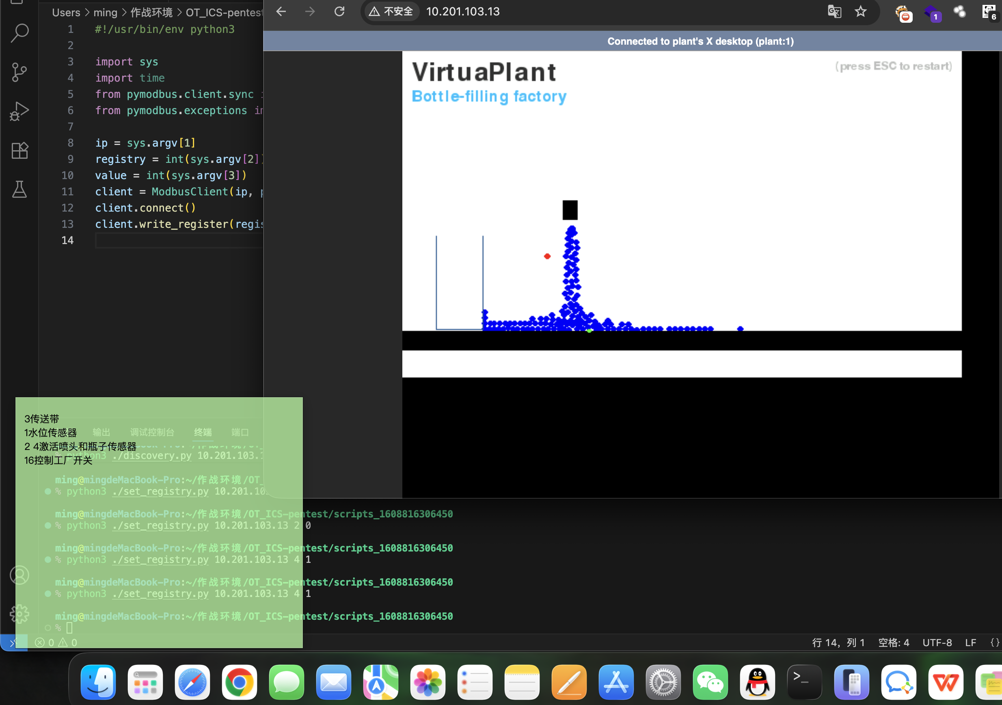Switch to the 端口 panel tab
This screenshot has height=705, width=1002.
[240, 432]
